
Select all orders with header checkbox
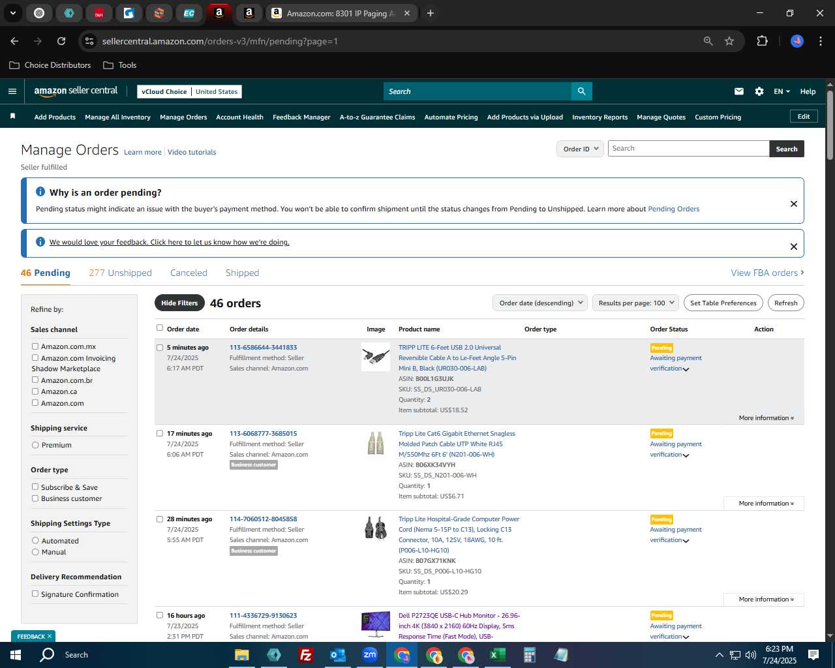[160, 327]
